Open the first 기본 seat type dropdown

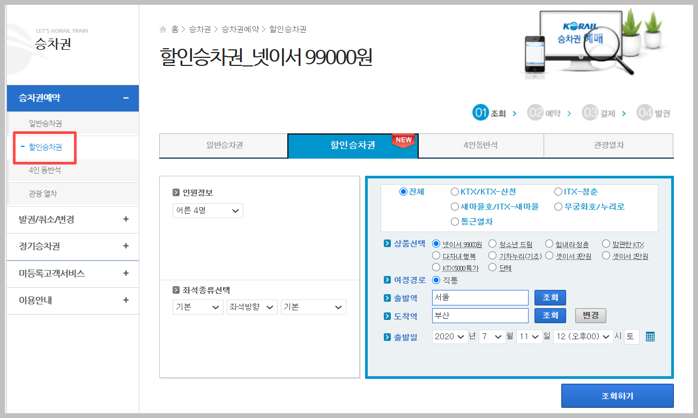point(198,307)
